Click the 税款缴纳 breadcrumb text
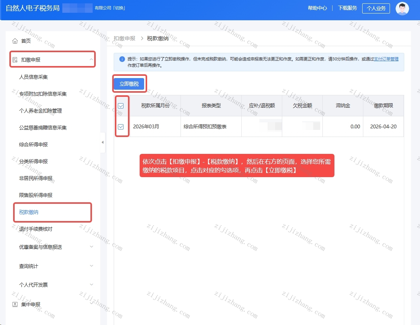 (158, 38)
